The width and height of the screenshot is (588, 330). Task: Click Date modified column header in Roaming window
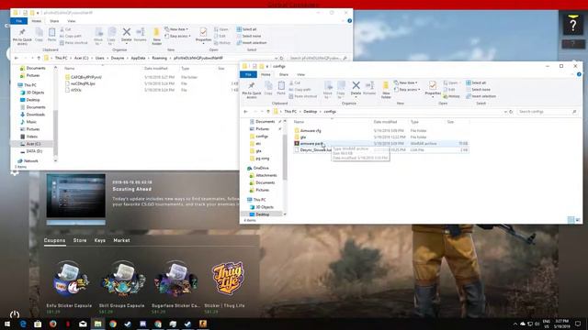(155, 69)
